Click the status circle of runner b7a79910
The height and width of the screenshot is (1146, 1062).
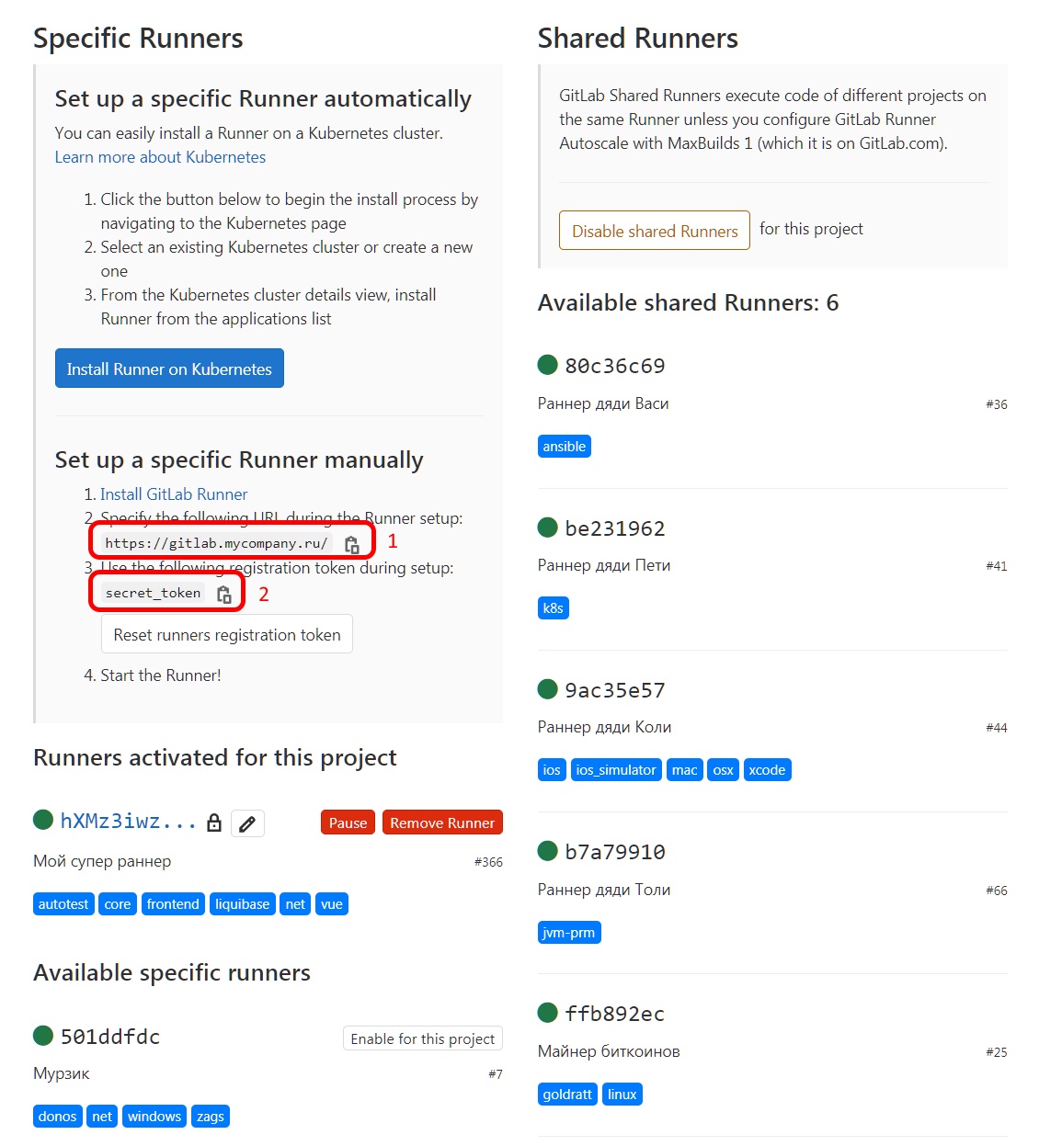point(549,851)
